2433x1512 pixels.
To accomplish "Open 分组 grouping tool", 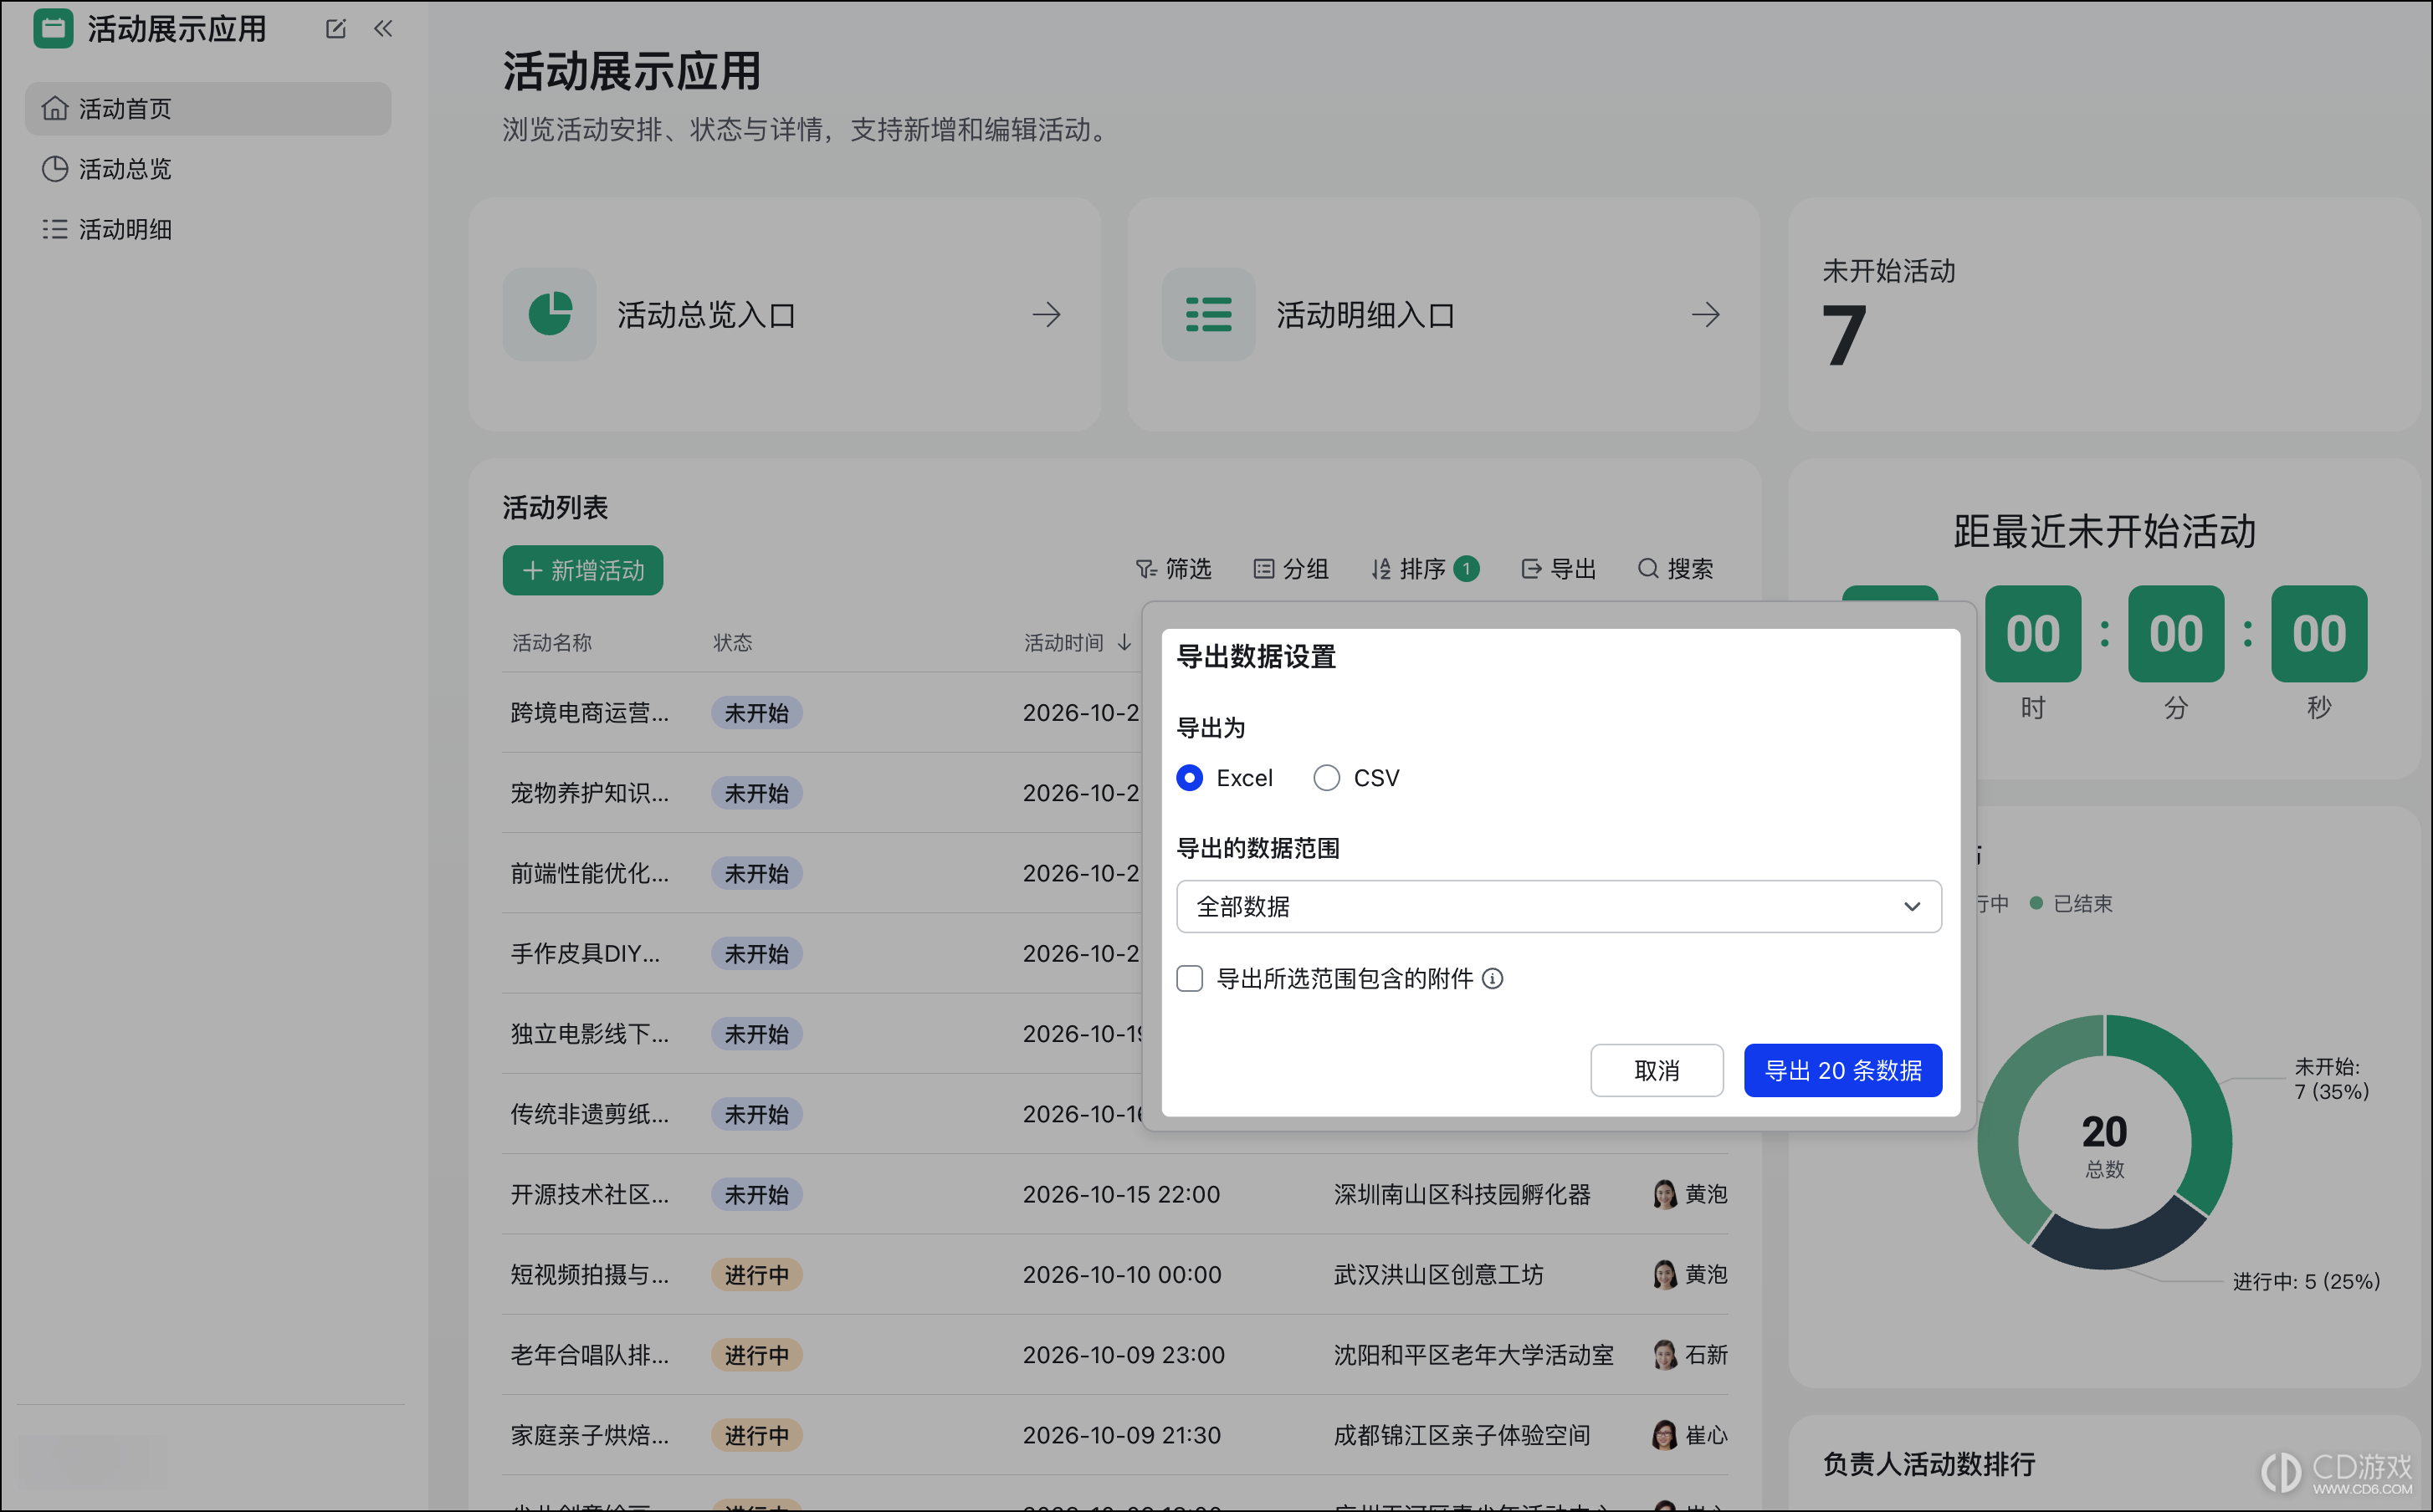I will [1290, 569].
